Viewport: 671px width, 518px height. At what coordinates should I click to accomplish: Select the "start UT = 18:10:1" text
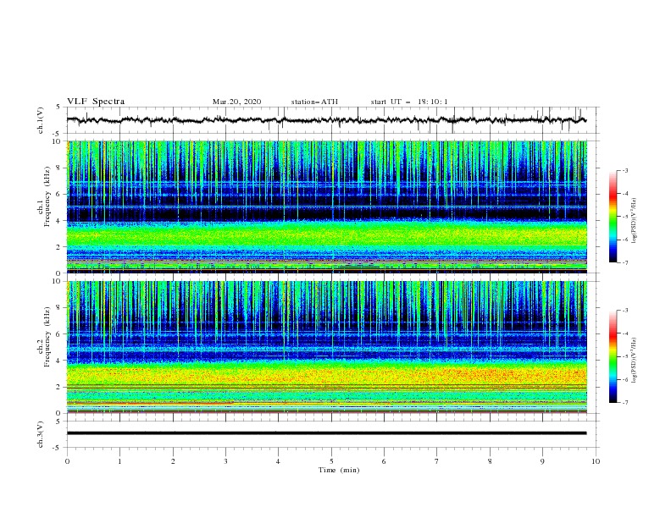409,102
